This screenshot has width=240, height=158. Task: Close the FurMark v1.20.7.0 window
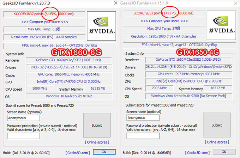[x=116, y=3]
